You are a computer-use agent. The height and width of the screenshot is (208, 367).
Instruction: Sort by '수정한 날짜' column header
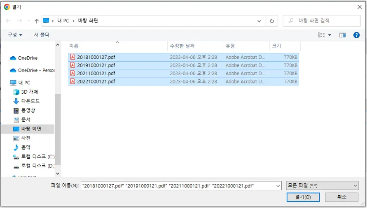(195, 46)
